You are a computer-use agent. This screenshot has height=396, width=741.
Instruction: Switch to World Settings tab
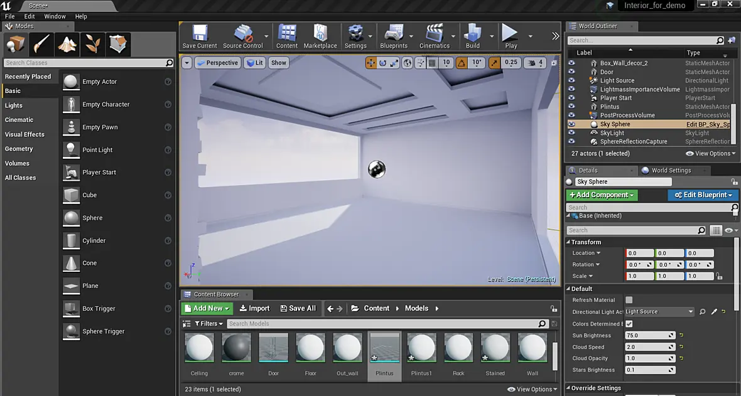(671, 171)
